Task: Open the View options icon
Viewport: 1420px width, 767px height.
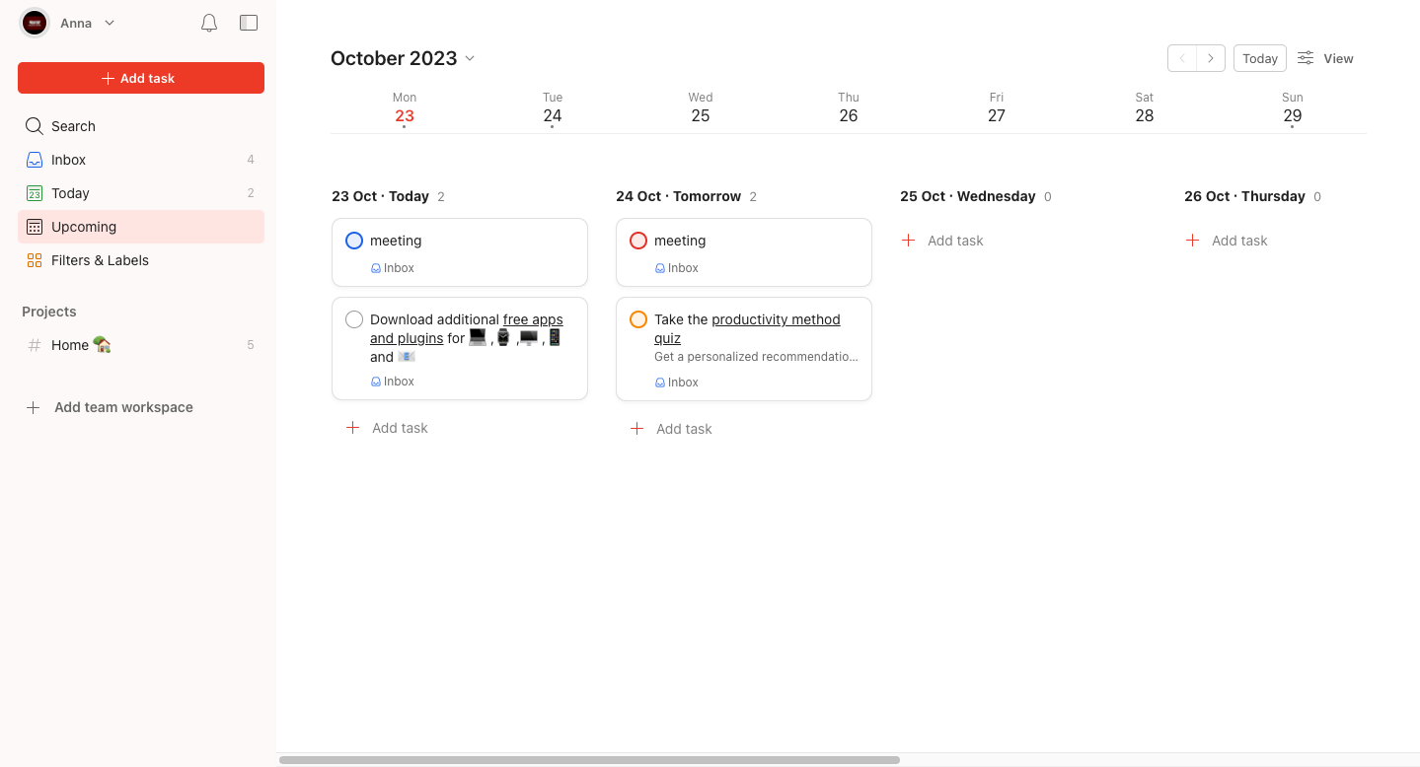Action: pyautogui.click(x=1304, y=58)
